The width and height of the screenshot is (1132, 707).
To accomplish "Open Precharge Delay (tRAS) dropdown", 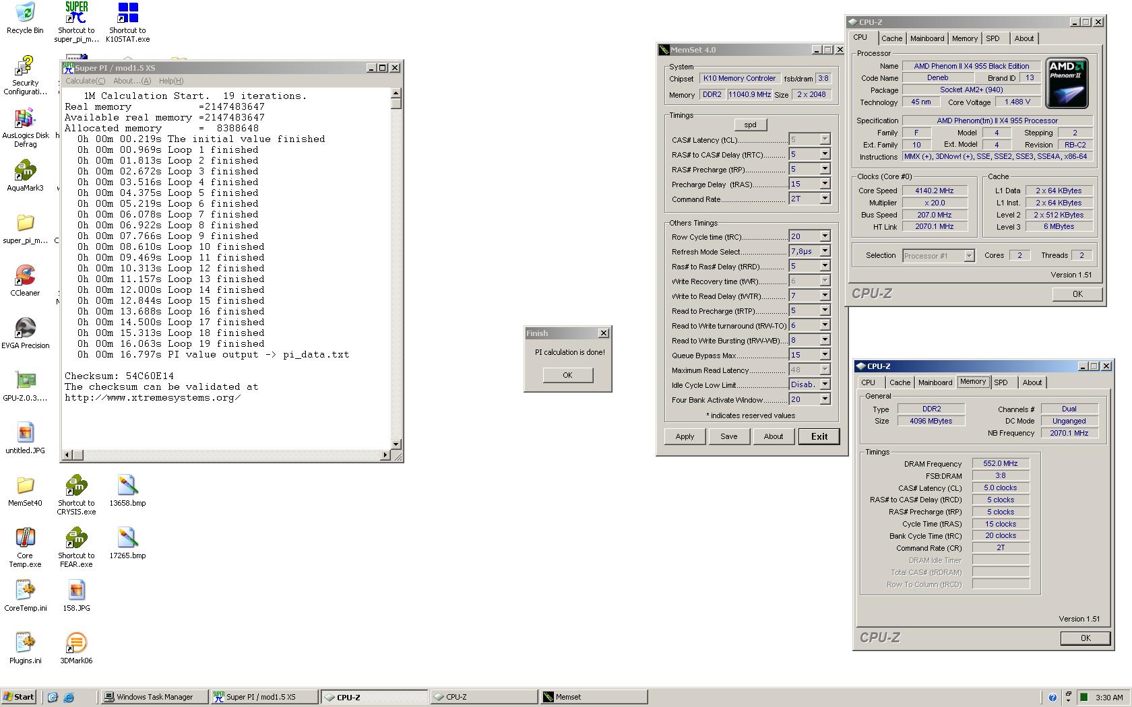I will (x=824, y=184).
